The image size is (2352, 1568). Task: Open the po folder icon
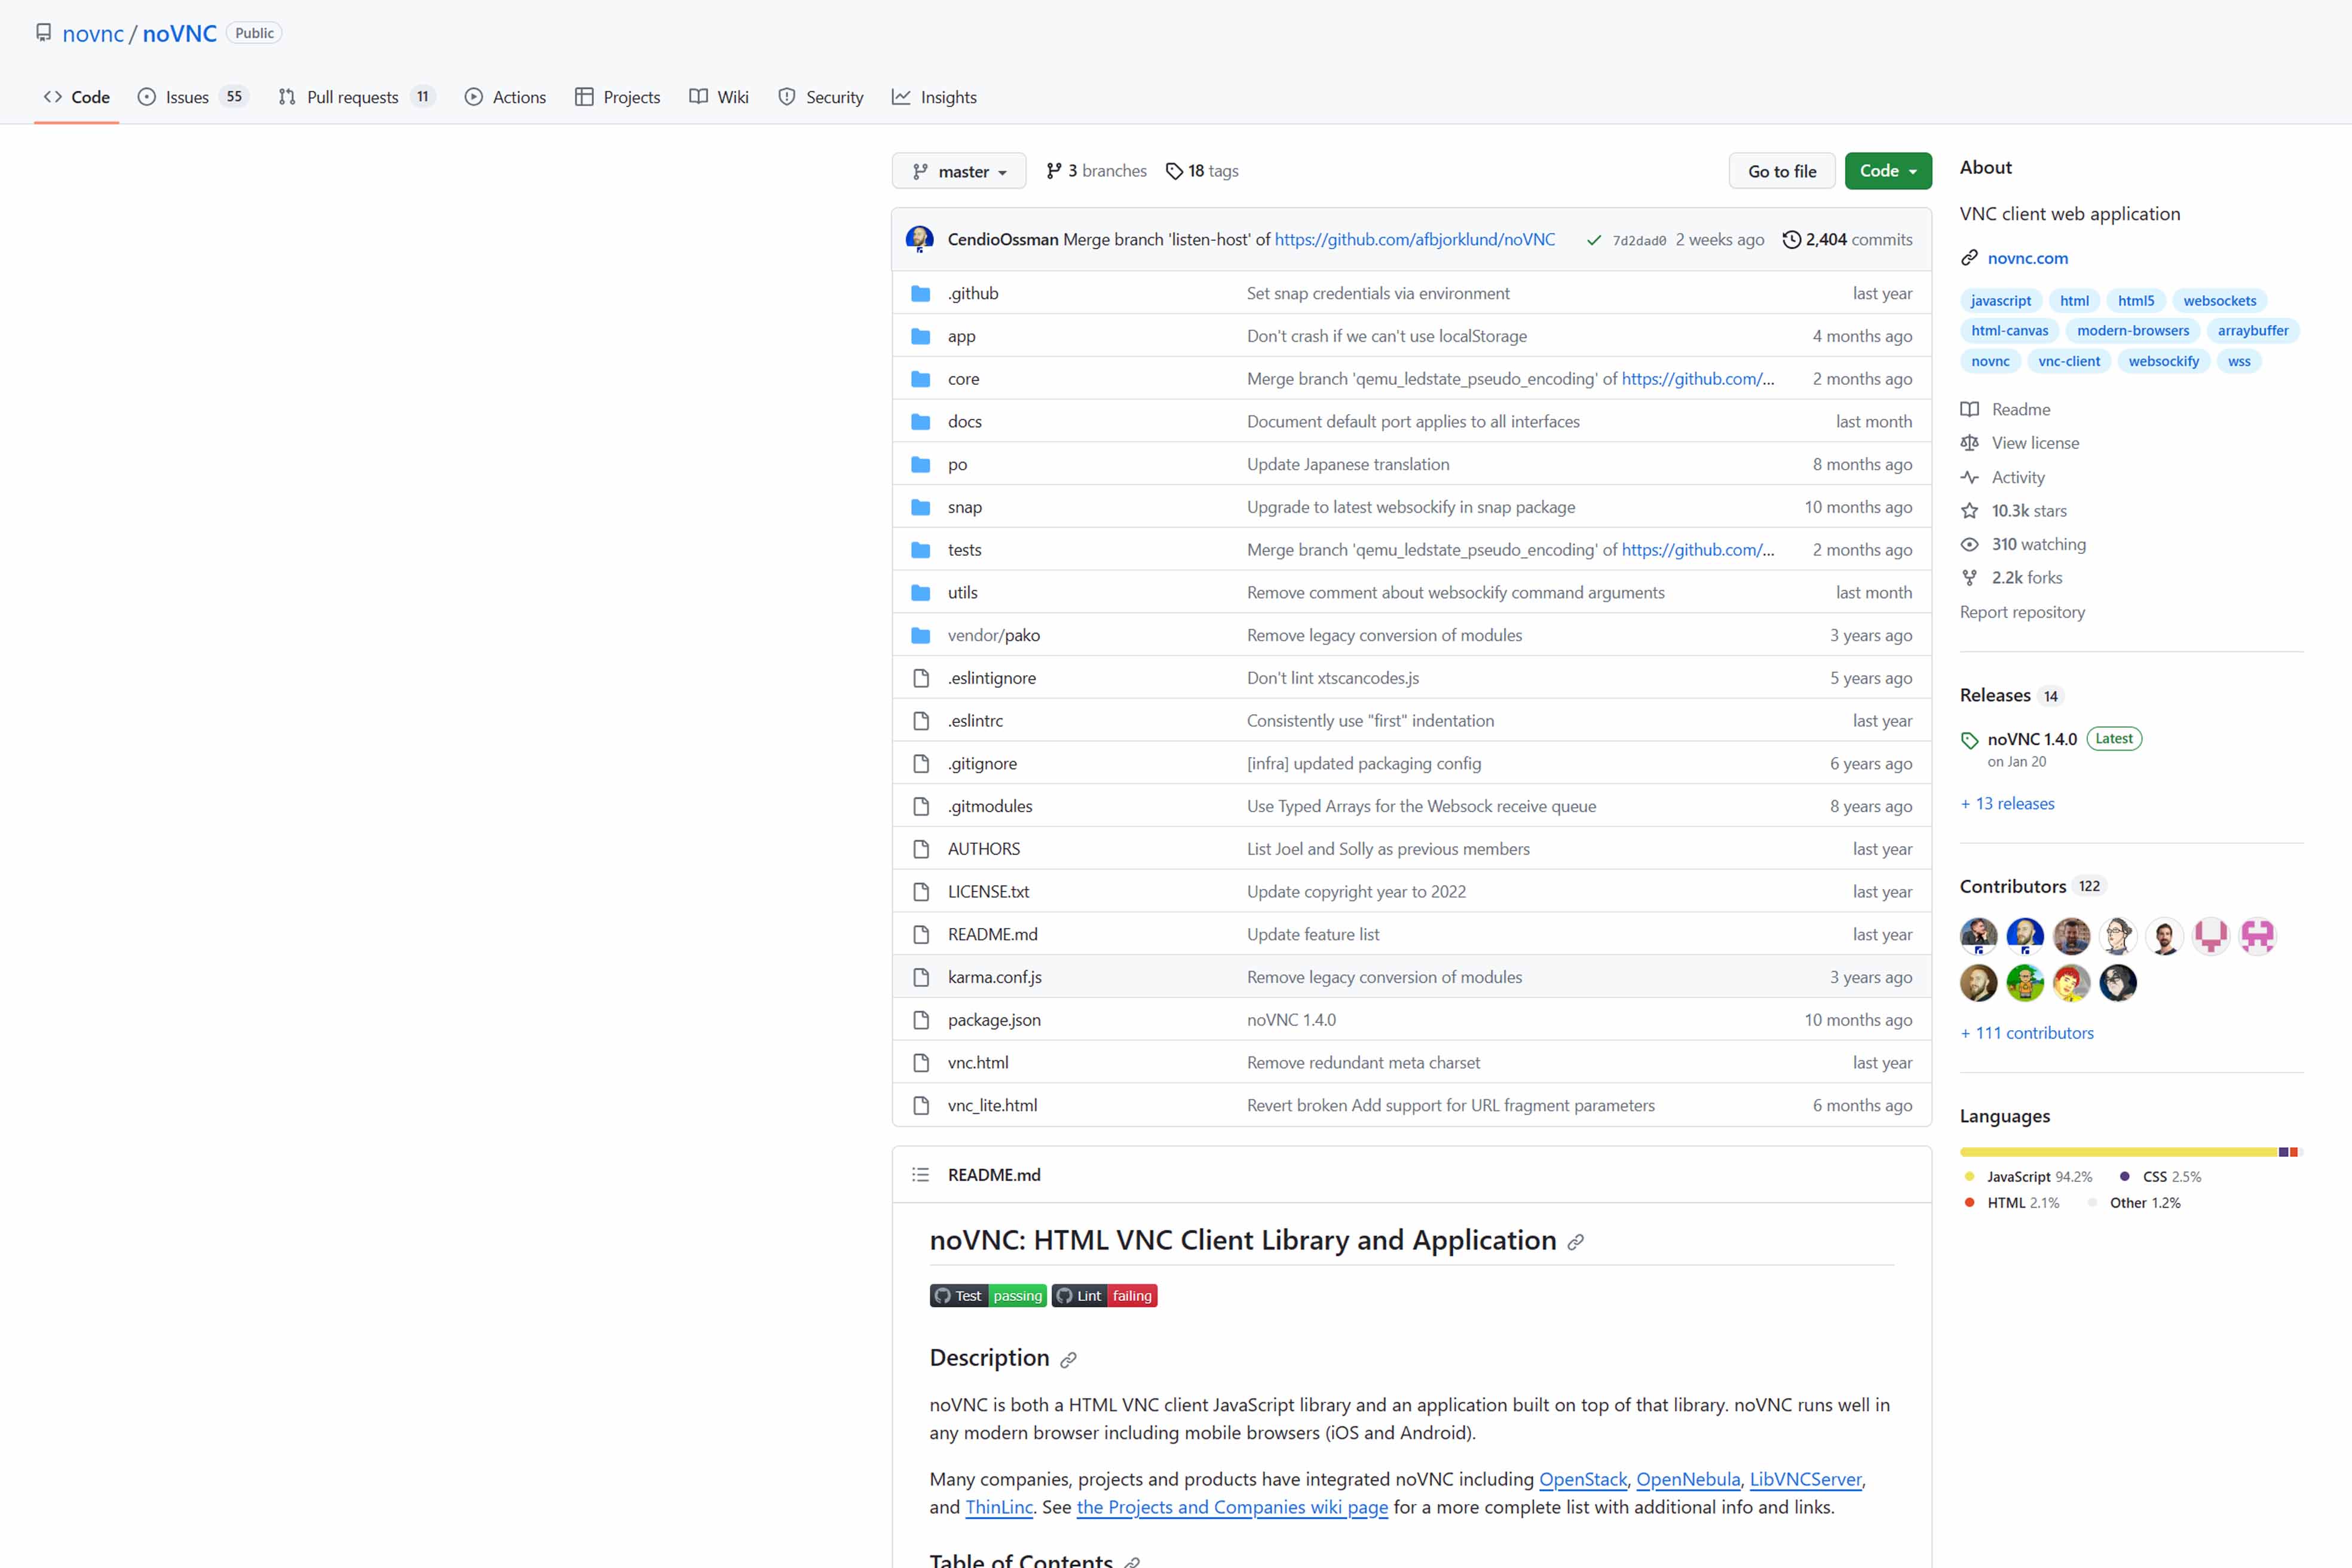tap(921, 464)
